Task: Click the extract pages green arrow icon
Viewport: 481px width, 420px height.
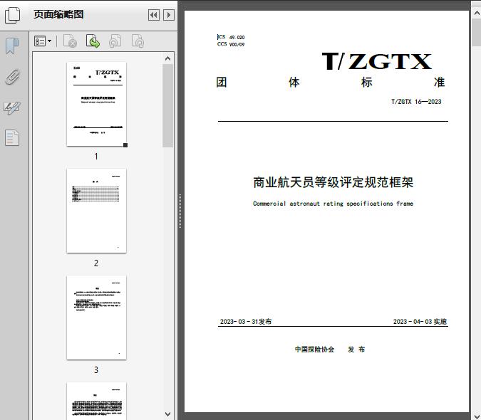Action: pyautogui.click(x=93, y=41)
